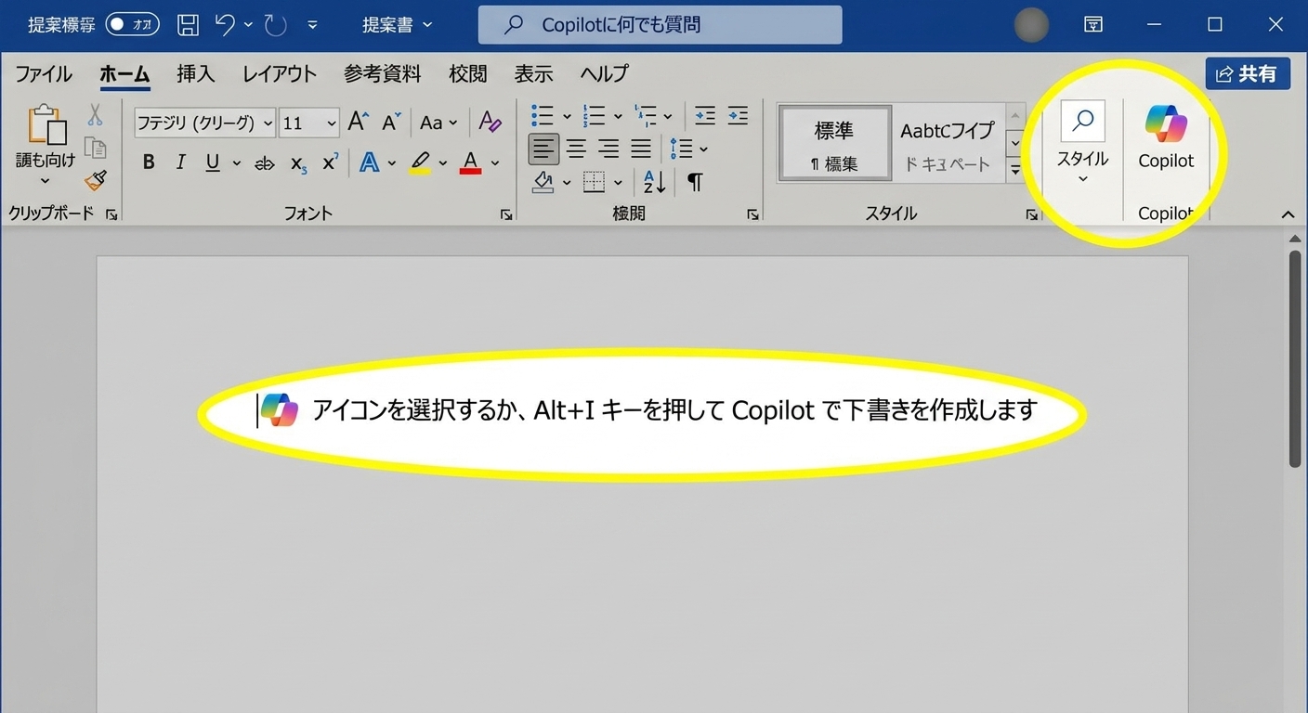Viewport: 1308px width, 713px height.
Task: Justify the paragraph text
Action: pyautogui.click(x=641, y=148)
